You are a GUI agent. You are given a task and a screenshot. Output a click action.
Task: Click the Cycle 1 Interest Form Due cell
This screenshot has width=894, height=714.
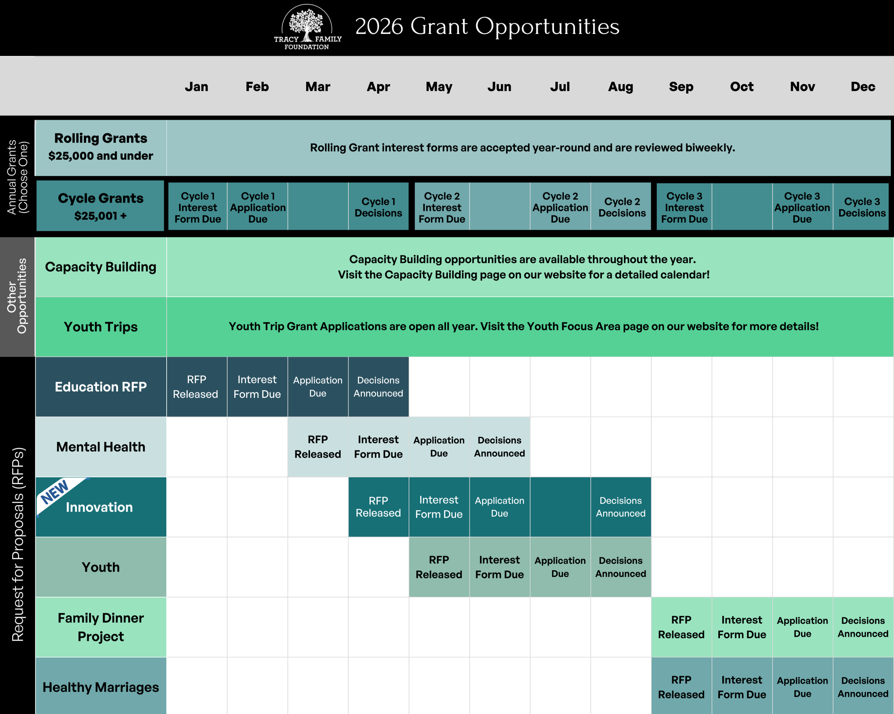pos(197,207)
